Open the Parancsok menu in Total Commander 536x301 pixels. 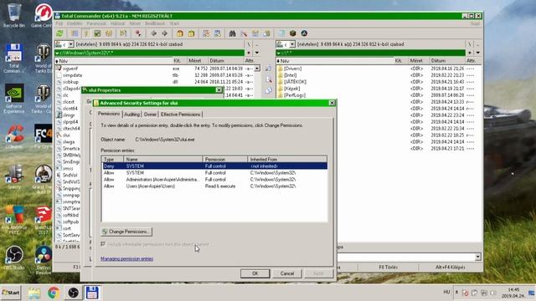tap(96, 23)
